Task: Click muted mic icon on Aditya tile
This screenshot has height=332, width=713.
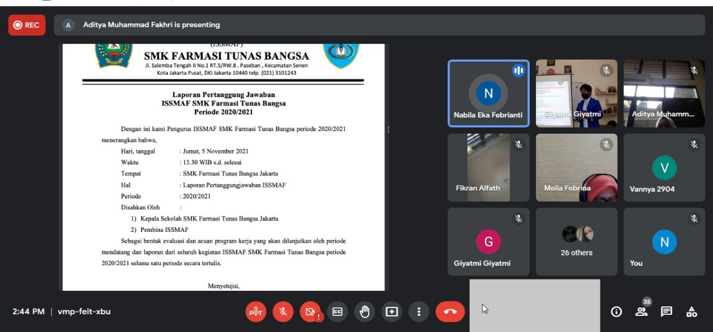Action: click(x=694, y=71)
